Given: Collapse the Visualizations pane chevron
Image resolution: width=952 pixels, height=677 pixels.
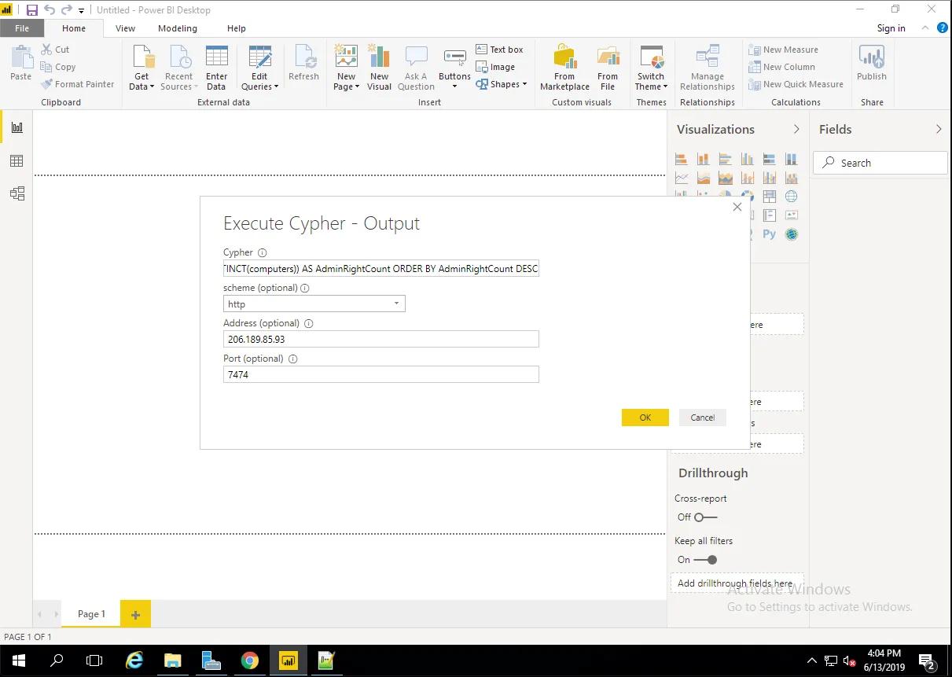Looking at the screenshot, I should click(x=796, y=129).
